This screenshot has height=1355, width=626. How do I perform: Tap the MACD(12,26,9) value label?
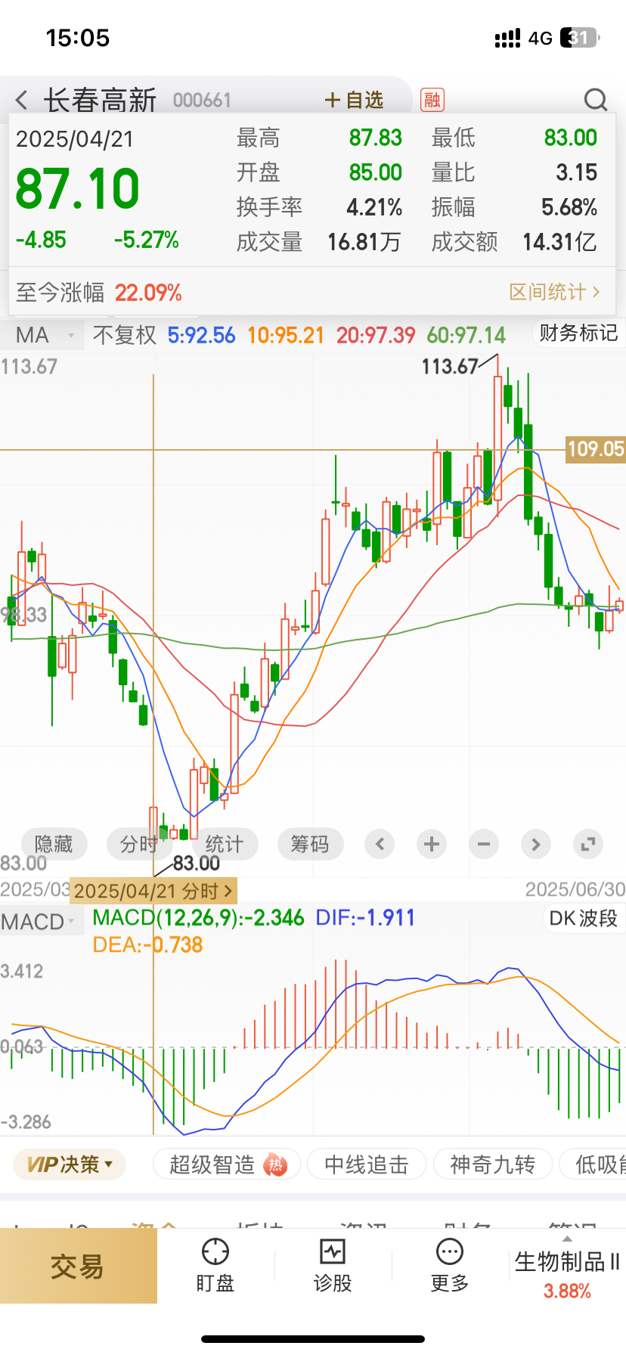[198, 918]
